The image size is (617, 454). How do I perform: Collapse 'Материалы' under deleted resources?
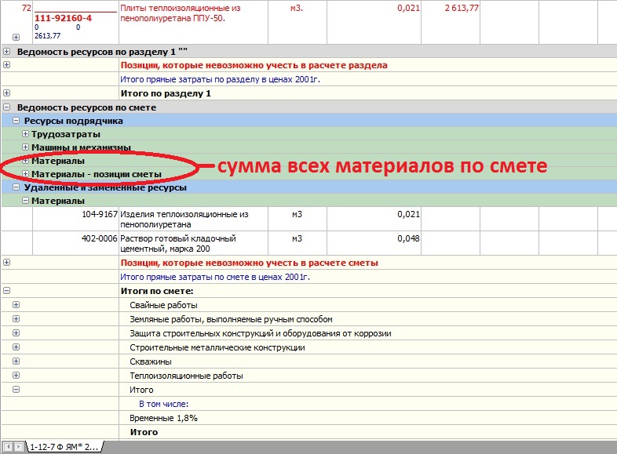click(x=25, y=201)
